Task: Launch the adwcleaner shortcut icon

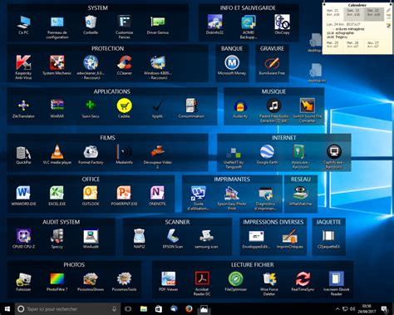Action: click(91, 62)
